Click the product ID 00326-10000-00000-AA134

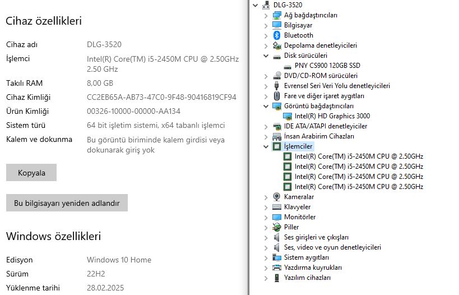click(133, 111)
